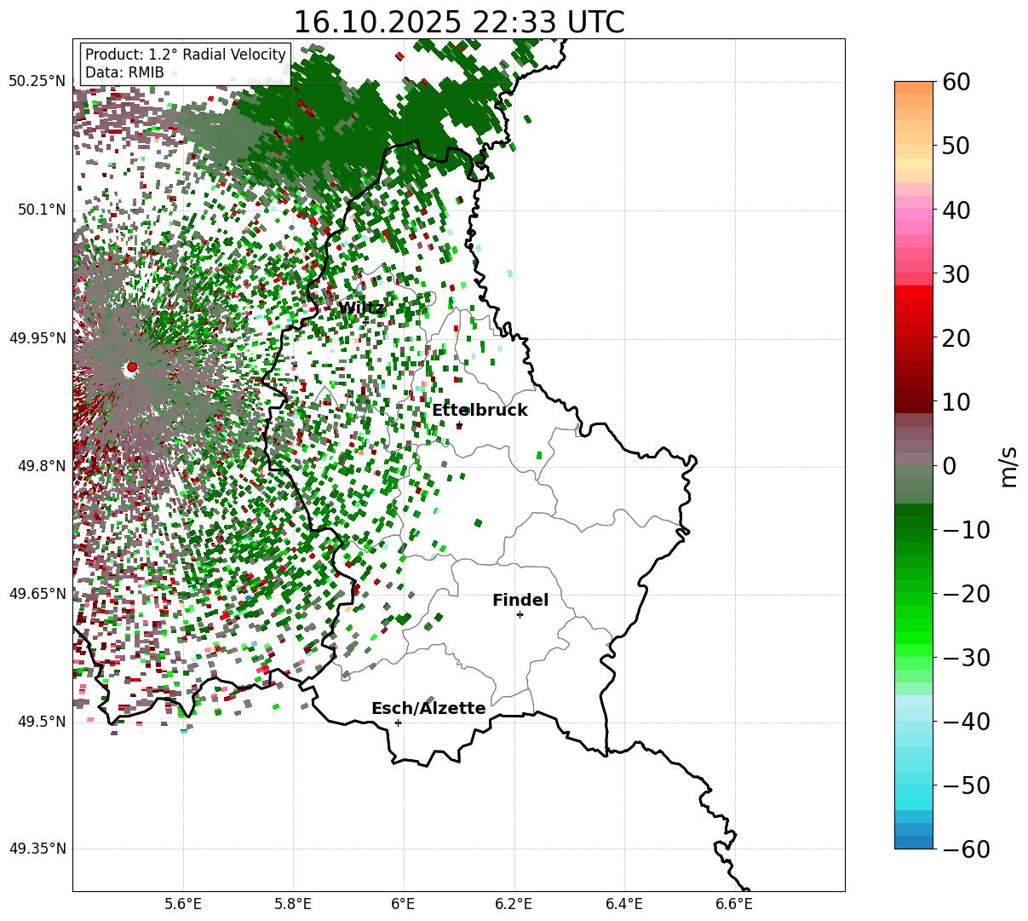Click the 6°E longitude label
The height and width of the screenshot is (921, 1028).
pos(404,903)
